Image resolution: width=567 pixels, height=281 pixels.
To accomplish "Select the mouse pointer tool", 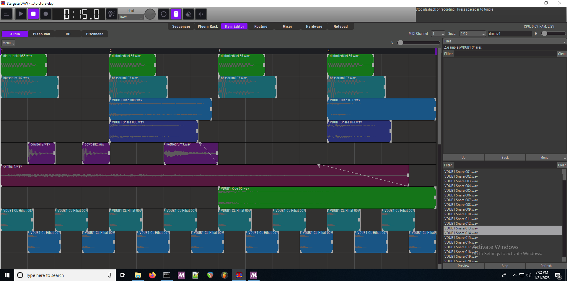I will click(176, 14).
